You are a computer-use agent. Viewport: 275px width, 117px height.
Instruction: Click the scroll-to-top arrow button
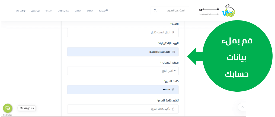coord(242,107)
